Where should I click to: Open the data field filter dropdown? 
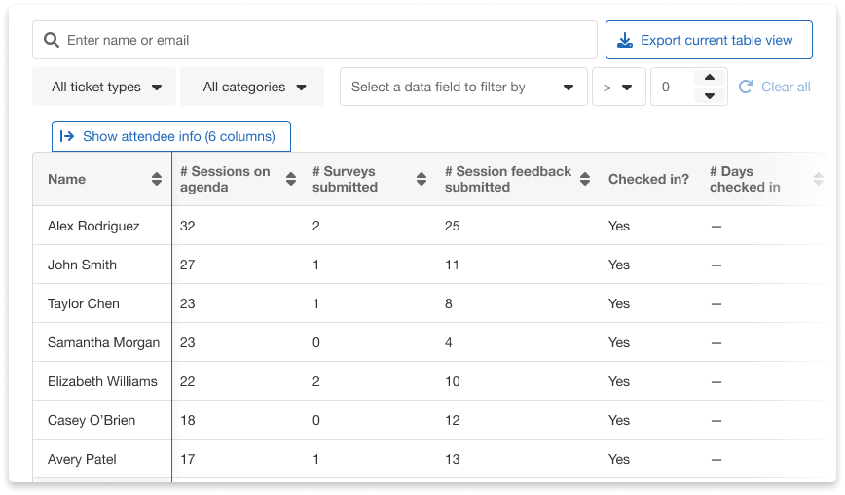463,87
